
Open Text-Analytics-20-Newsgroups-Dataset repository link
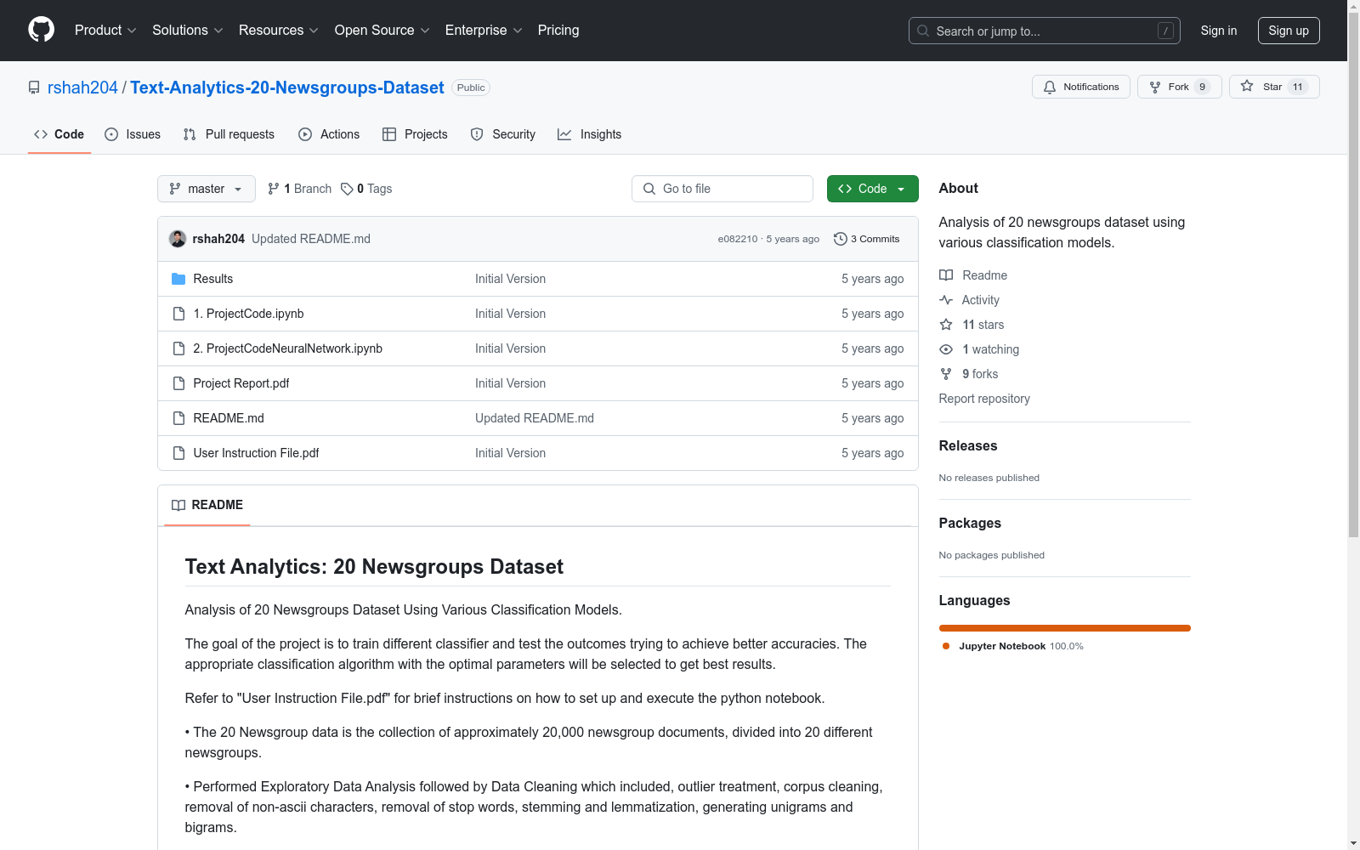point(287,88)
